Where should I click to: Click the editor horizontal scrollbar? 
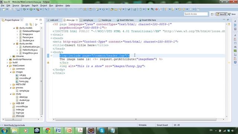(x=136, y=119)
